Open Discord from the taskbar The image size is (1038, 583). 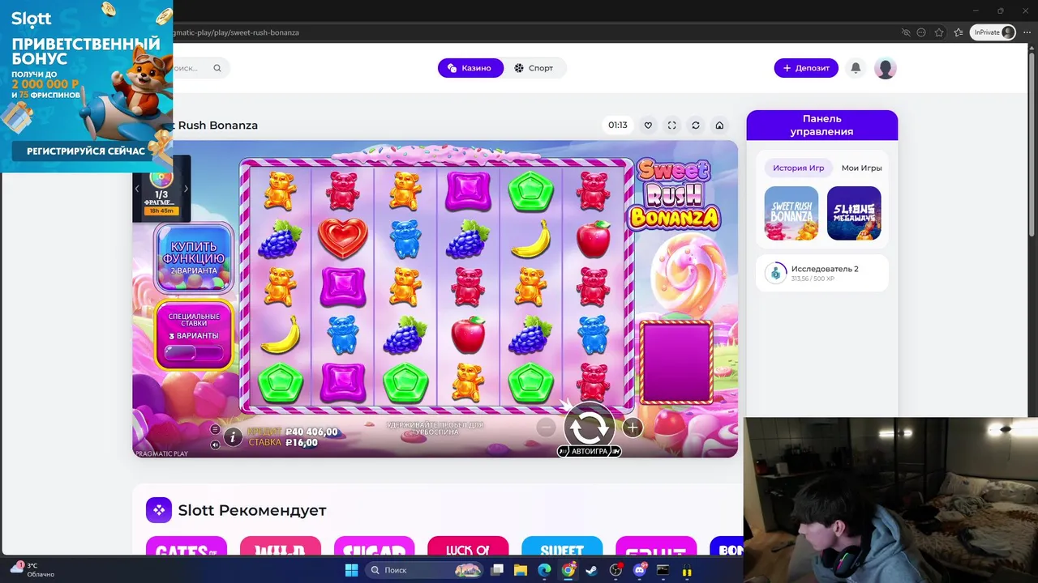pyautogui.click(x=640, y=570)
